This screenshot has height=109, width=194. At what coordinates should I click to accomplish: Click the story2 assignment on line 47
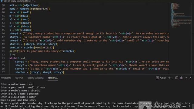89,37
